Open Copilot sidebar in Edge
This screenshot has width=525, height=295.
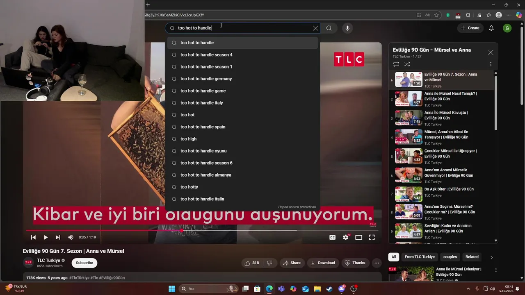(x=519, y=15)
